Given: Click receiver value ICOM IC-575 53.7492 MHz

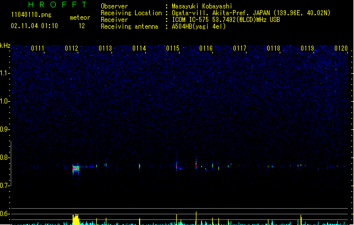Looking at the screenshot, I should pyautogui.click(x=226, y=20).
